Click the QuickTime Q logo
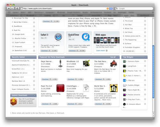Viewport: 160px width, 127px height. click(x=86, y=37)
